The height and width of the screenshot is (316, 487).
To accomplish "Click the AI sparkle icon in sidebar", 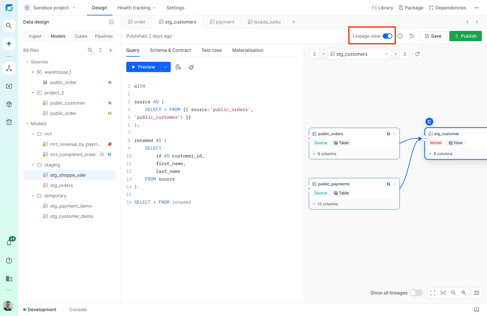I will coord(9,44).
